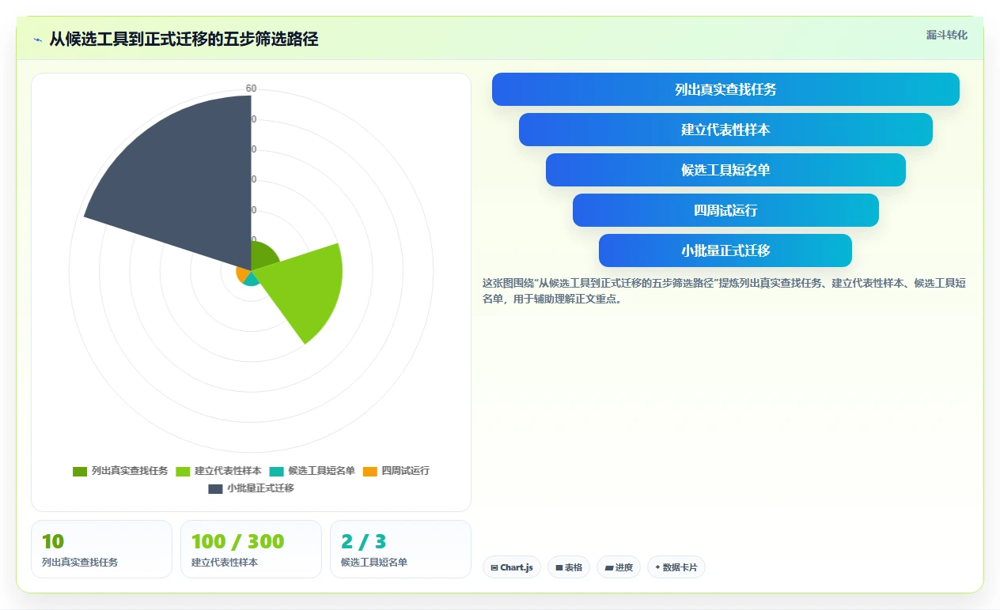Image resolution: width=1000 pixels, height=610 pixels.
Task: Hide 列出真实查找任务 series via legend text
Action: [x=130, y=471]
